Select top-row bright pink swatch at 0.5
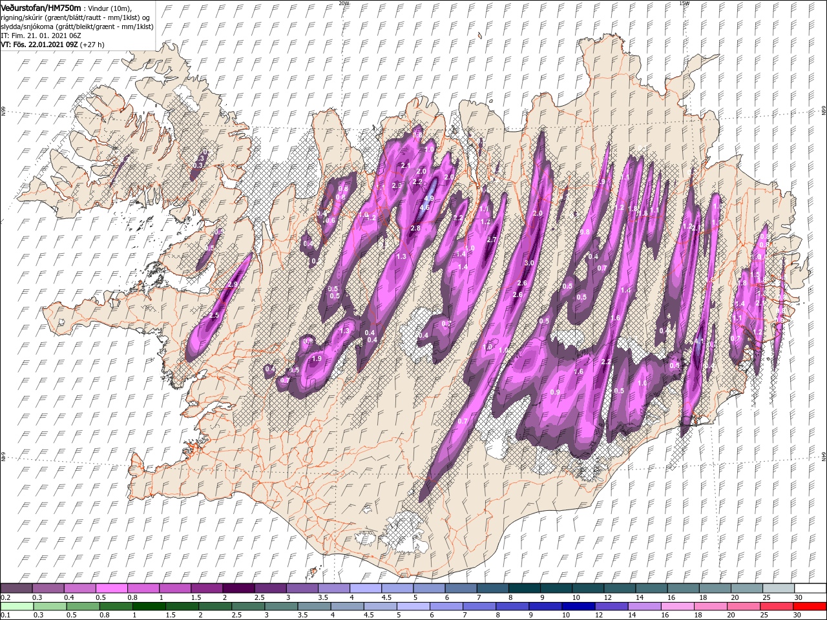827x620 pixels. point(112,588)
